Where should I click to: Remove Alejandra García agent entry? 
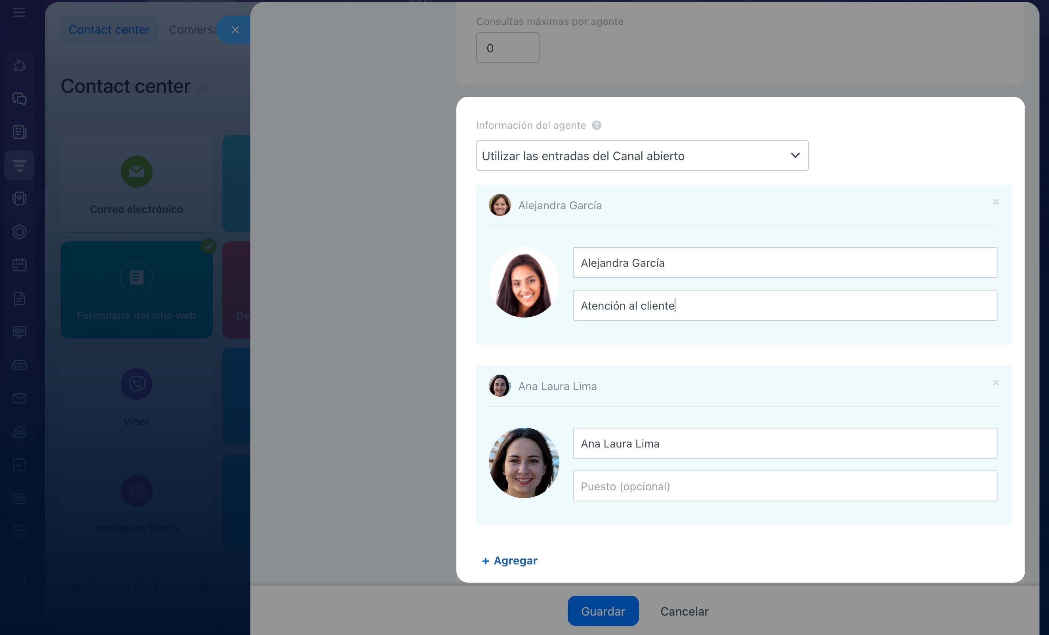(996, 202)
